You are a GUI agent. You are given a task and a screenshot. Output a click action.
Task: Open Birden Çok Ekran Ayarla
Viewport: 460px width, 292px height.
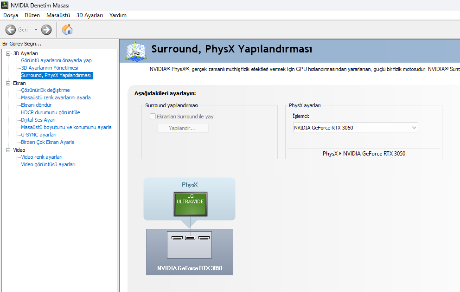point(47,142)
